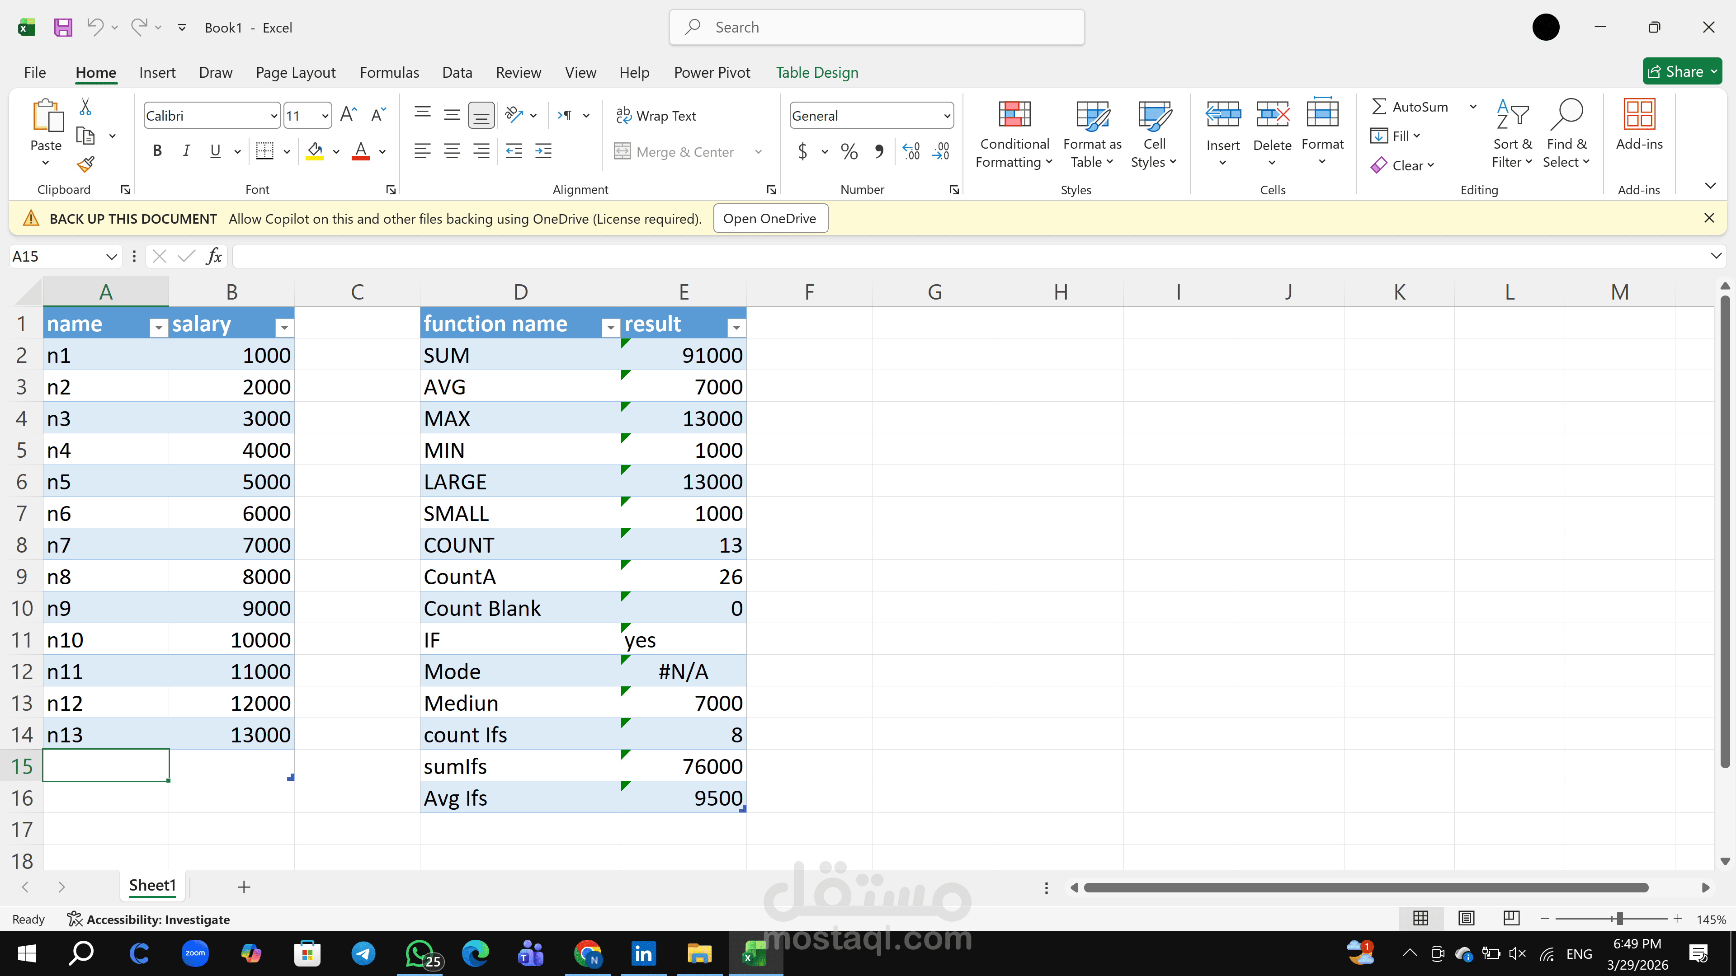Save the workbook with the floppy icon

pyautogui.click(x=63, y=27)
